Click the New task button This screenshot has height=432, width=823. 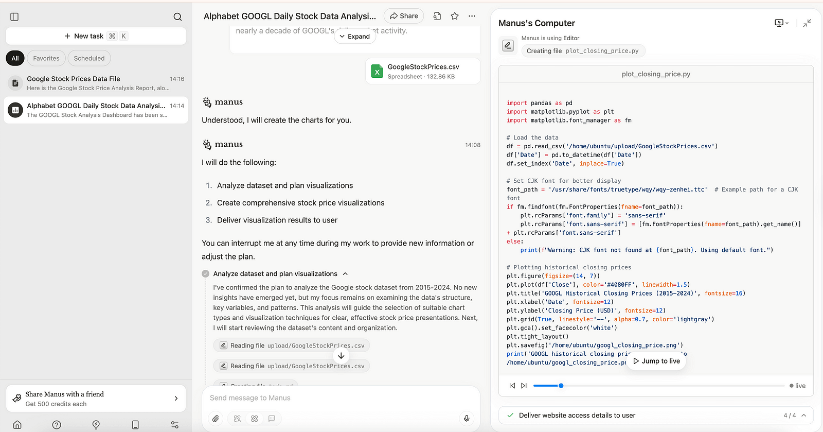96,36
